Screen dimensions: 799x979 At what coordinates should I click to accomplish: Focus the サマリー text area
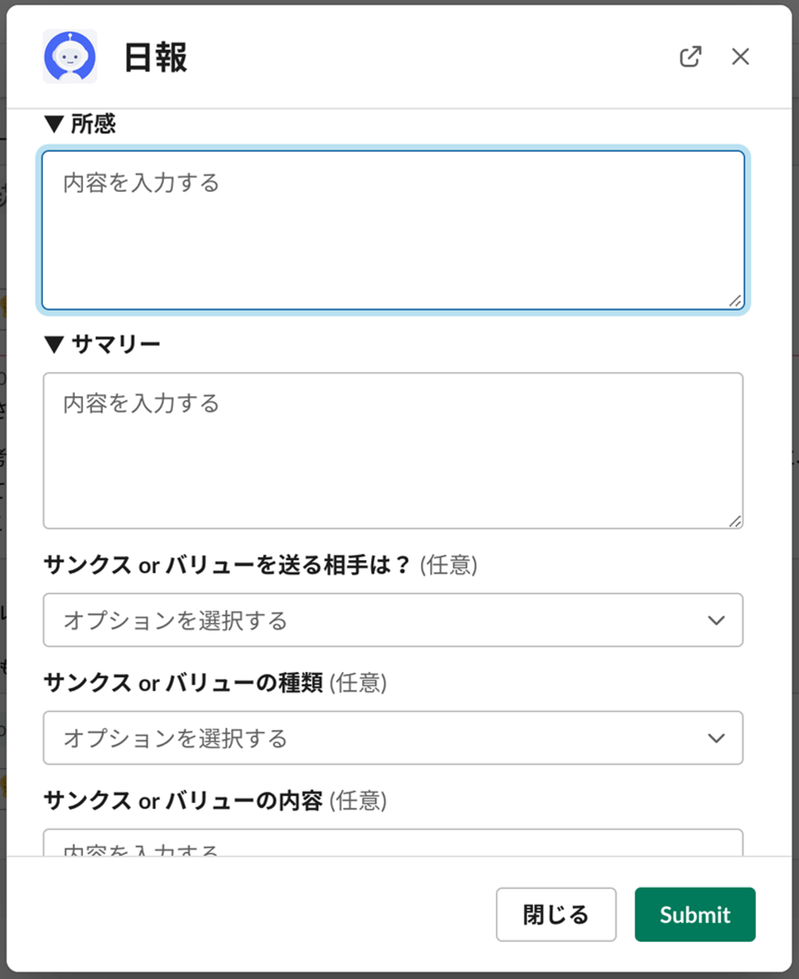(x=393, y=451)
